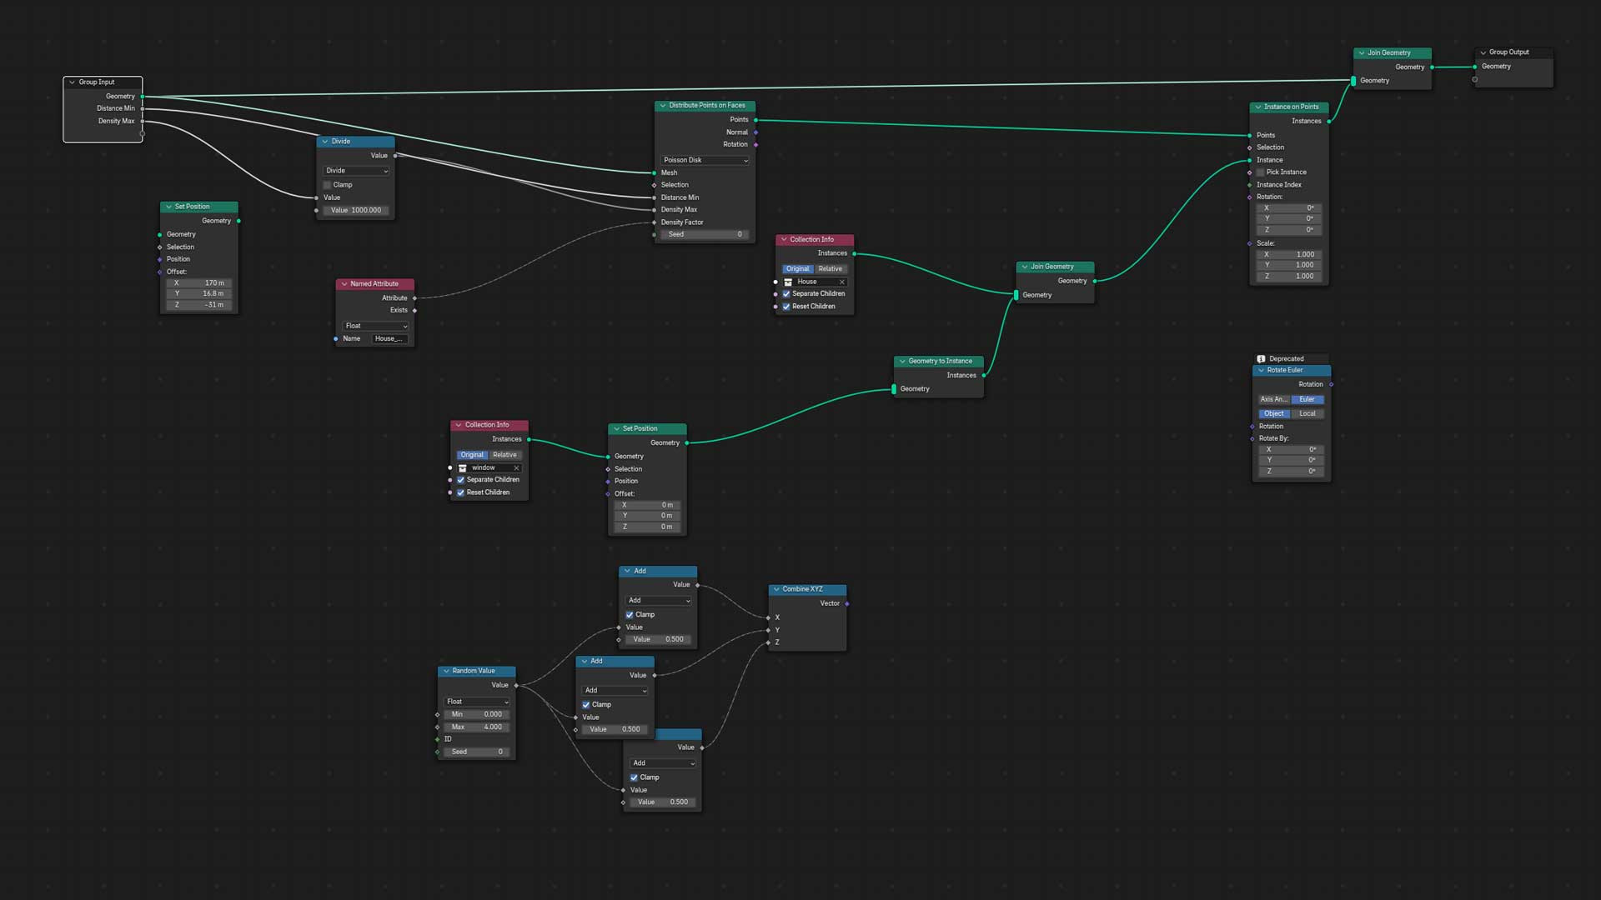Screen dimensions: 1601x900
Task: Click the Named Attribute Name input field
Action: [x=389, y=339]
